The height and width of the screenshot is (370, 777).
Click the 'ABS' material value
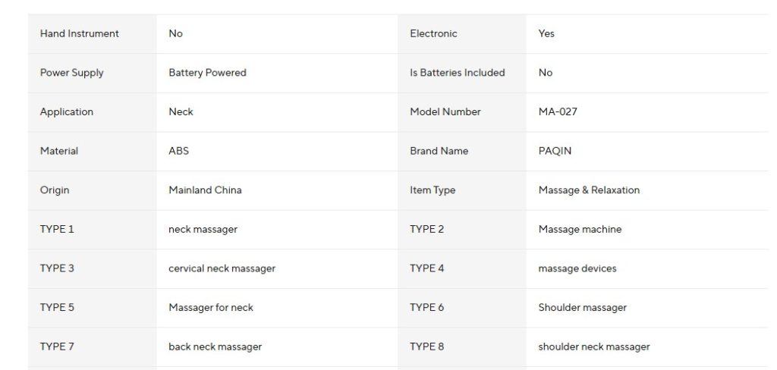click(178, 151)
